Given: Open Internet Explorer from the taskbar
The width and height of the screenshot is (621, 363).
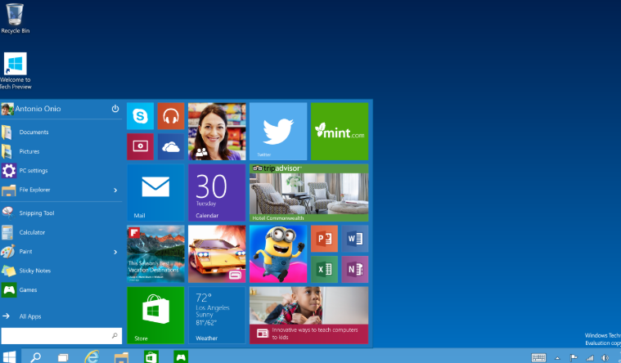Looking at the screenshot, I should [x=92, y=356].
